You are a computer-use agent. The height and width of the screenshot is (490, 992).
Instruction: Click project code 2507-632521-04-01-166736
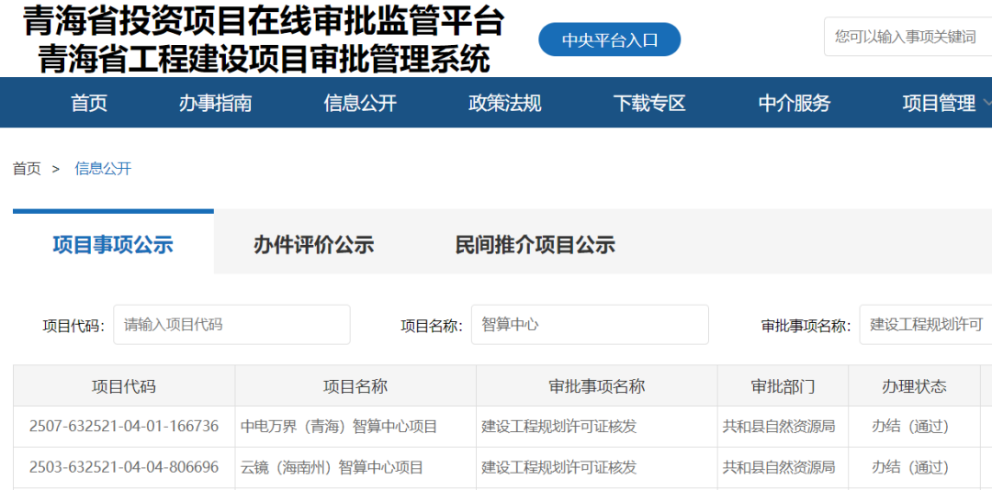[124, 427]
